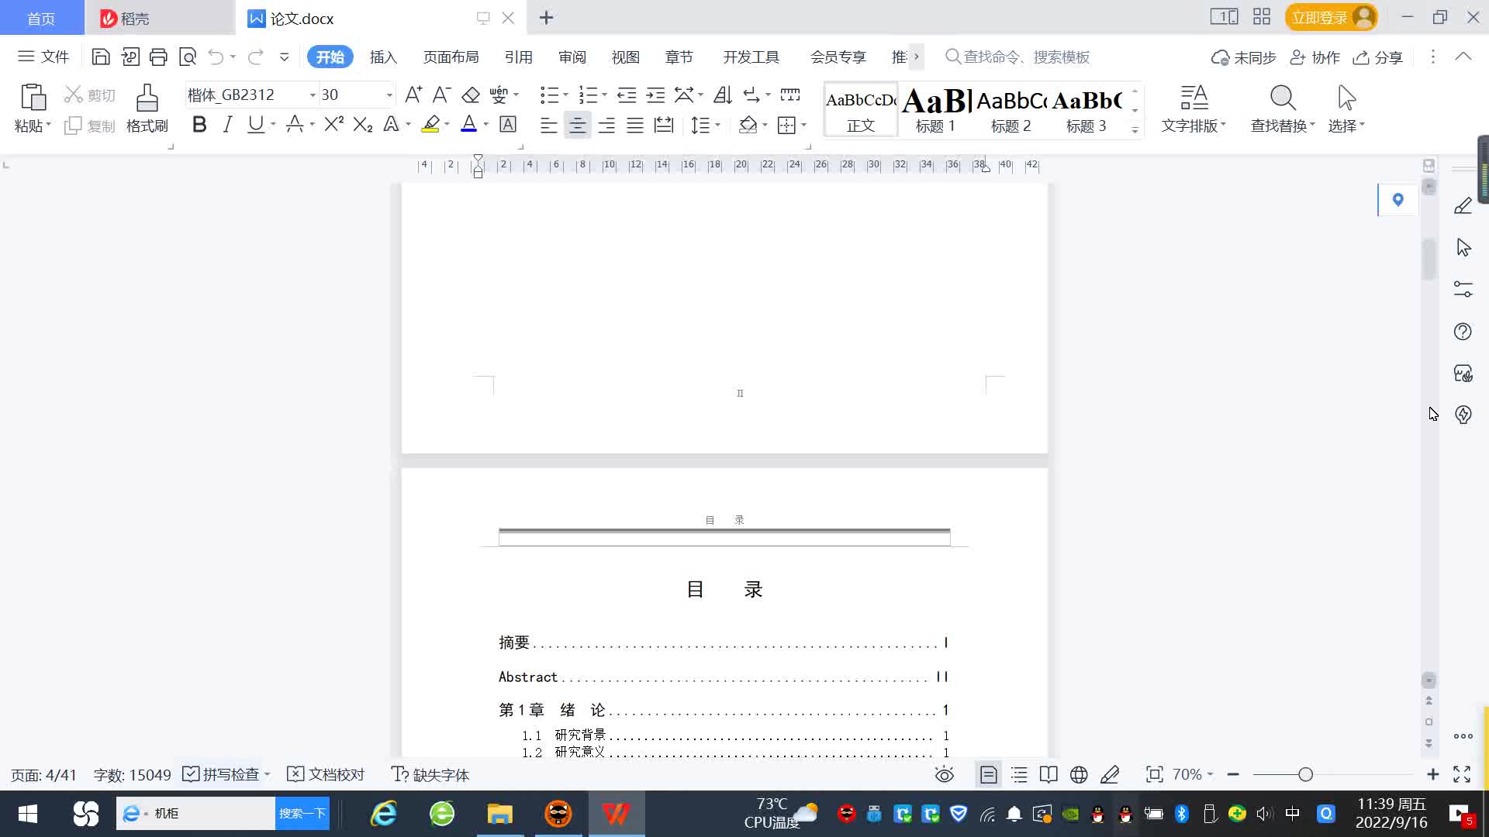This screenshot has width=1489, height=837.
Task: Open Find and Replace (查找替换) magnifier icon
Action: click(1282, 98)
